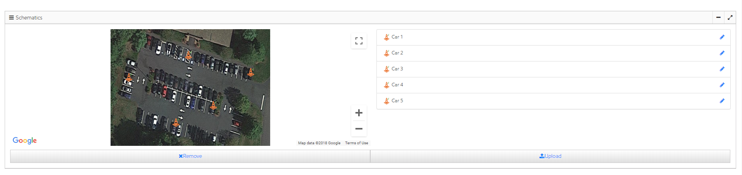Open the Terms of Use link

[356, 143]
